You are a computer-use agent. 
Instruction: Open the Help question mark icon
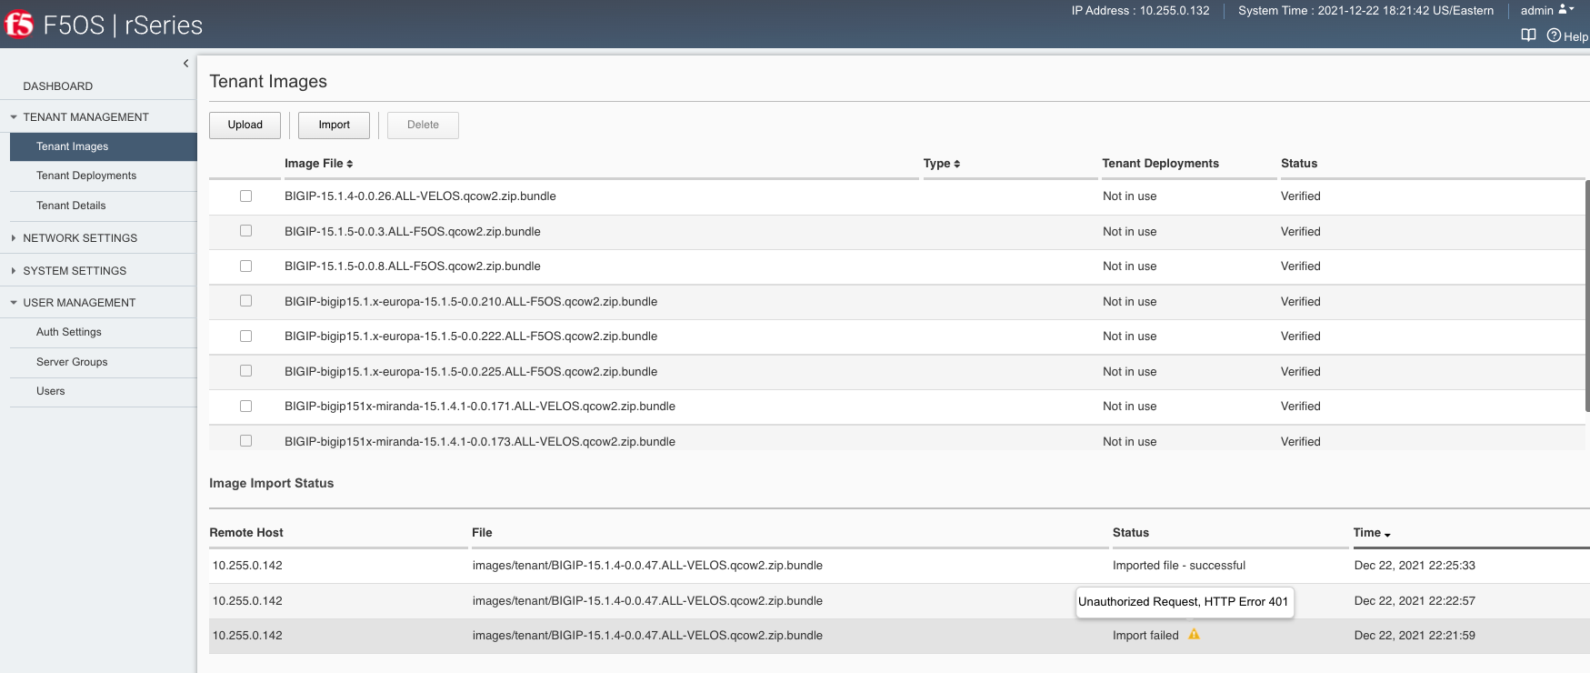point(1554,35)
